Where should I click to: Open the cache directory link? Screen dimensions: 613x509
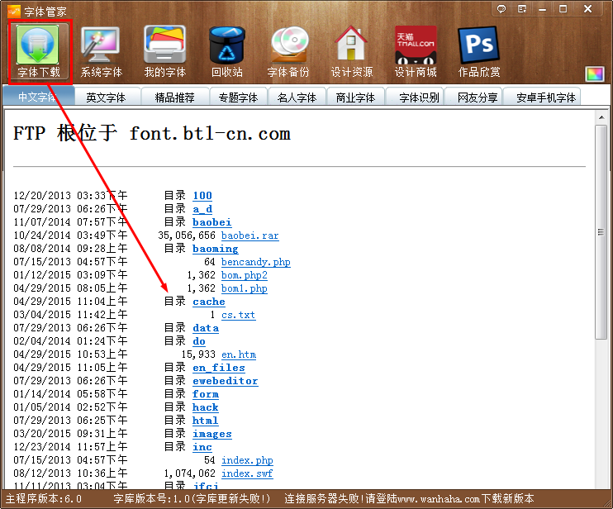(209, 302)
